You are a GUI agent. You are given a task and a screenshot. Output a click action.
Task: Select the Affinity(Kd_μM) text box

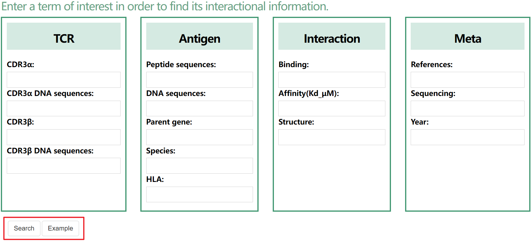(332, 108)
